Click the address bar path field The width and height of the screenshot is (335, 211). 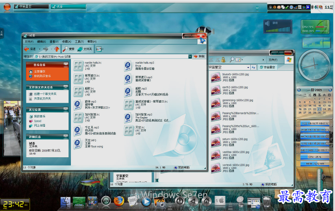click(111, 56)
